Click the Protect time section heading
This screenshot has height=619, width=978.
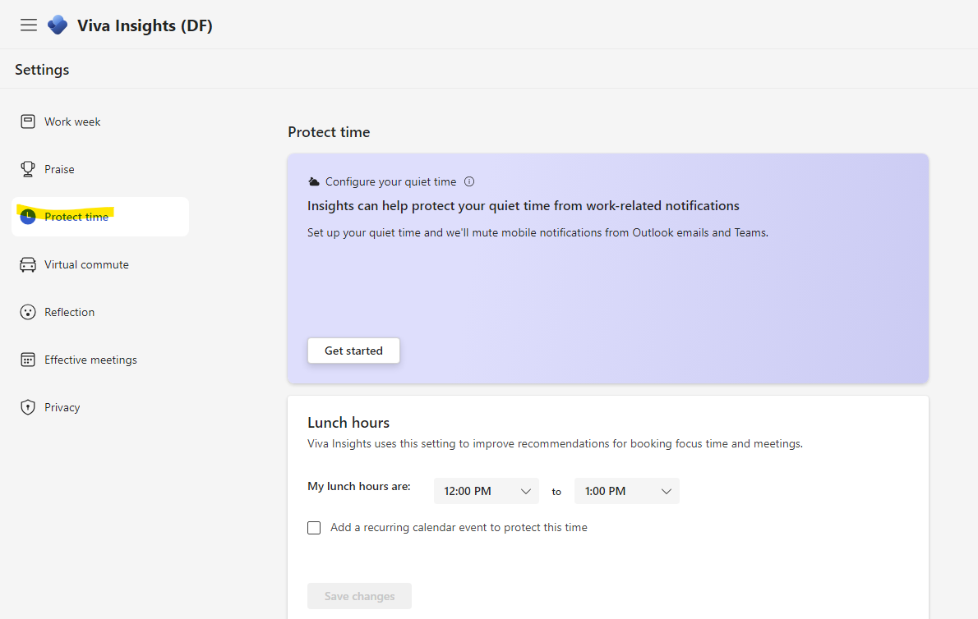pos(329,132)
